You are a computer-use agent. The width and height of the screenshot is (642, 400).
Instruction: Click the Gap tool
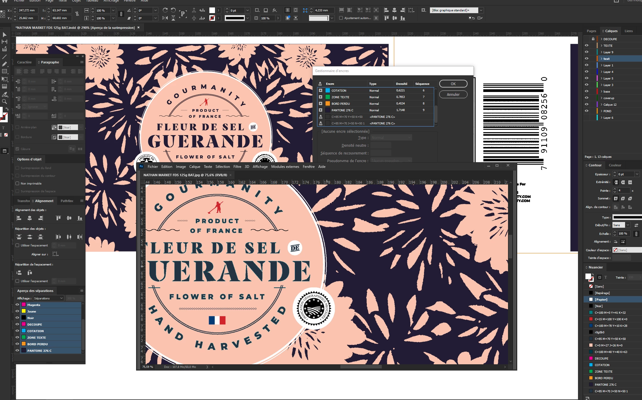[x=4, y=42]
